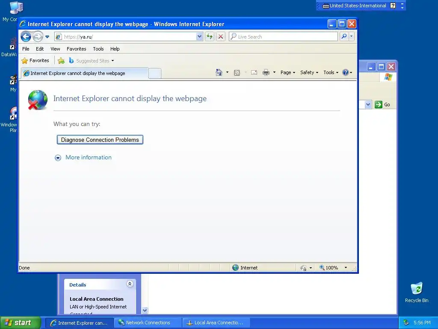Click the Windows flag logo in background window

pyautogui.click(x=388, y=77)
